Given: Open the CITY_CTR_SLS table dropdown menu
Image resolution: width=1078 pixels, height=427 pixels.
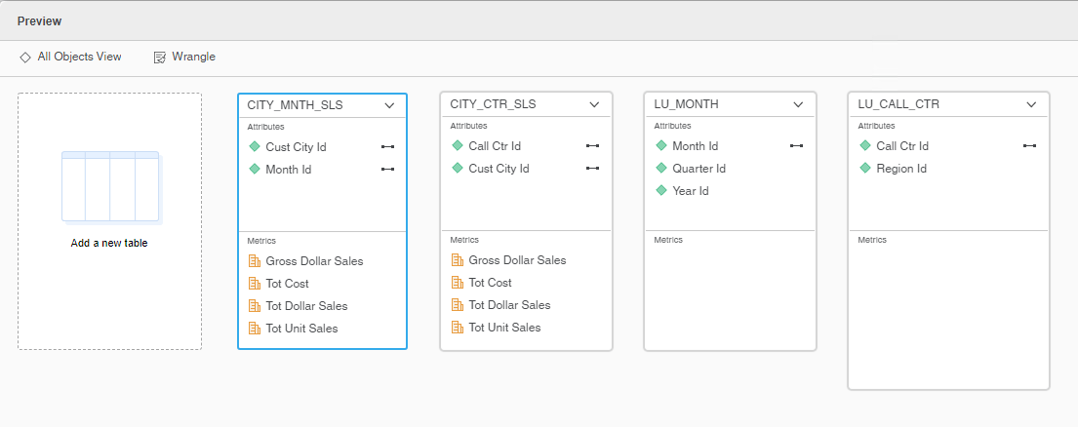Looking at the screenshot, I should tap(594, 105).
